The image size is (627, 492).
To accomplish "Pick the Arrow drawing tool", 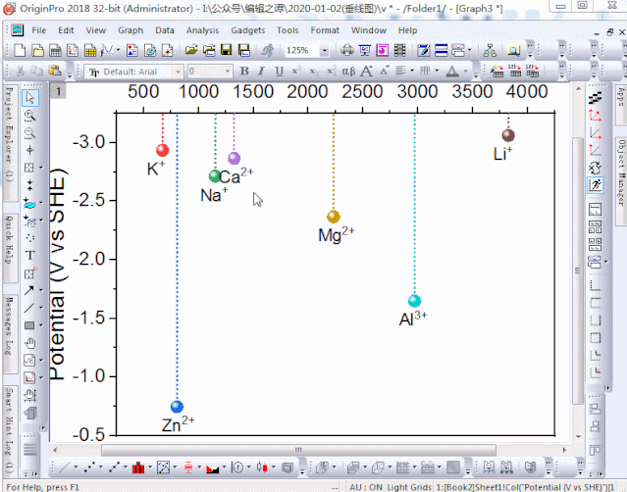I will click(29, 290).
